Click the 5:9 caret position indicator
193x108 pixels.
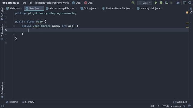152,106
